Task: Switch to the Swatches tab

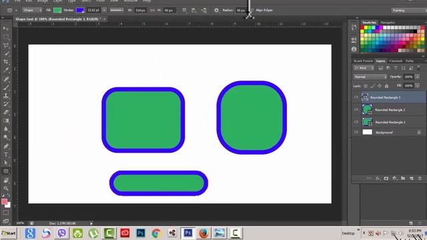Action: pyautogui.click(x=369, y=23)
